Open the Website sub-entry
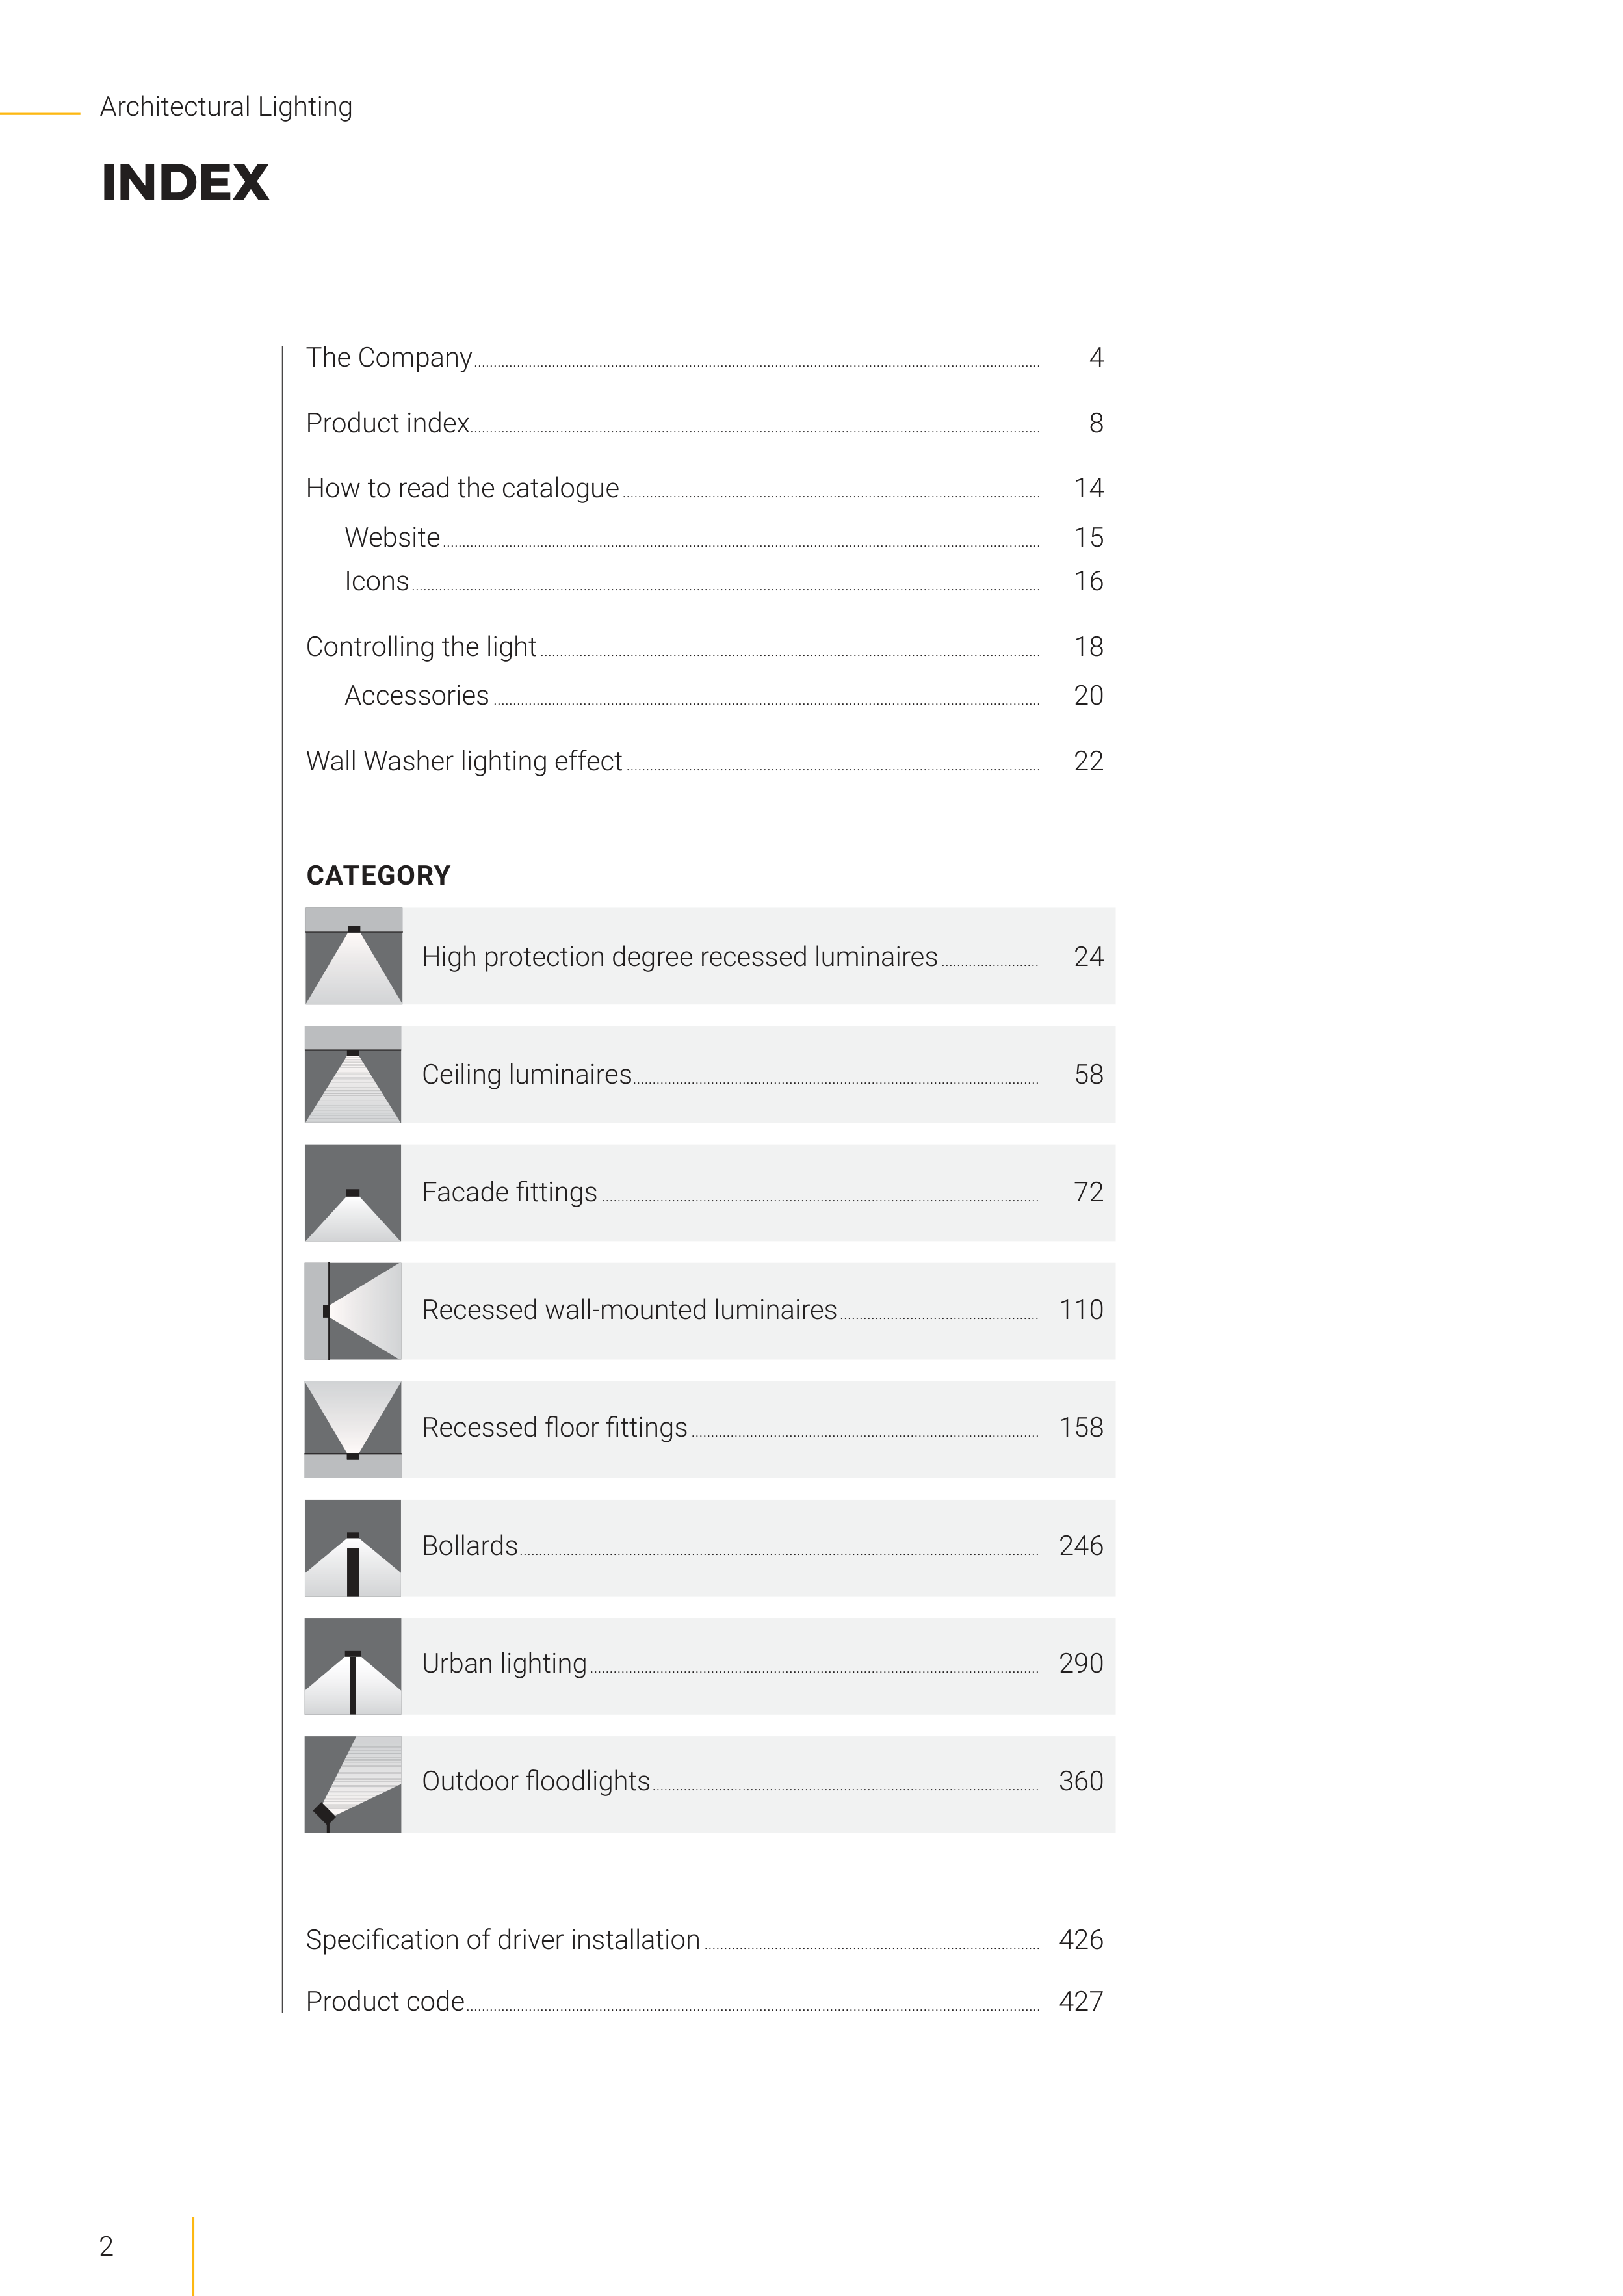The image size is (1623, 2296). coord(392,538)
